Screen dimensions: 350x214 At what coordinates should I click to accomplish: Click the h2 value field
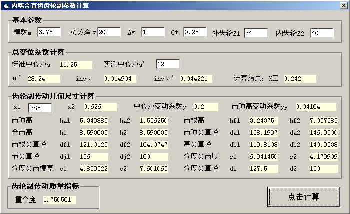coord(154,133)
